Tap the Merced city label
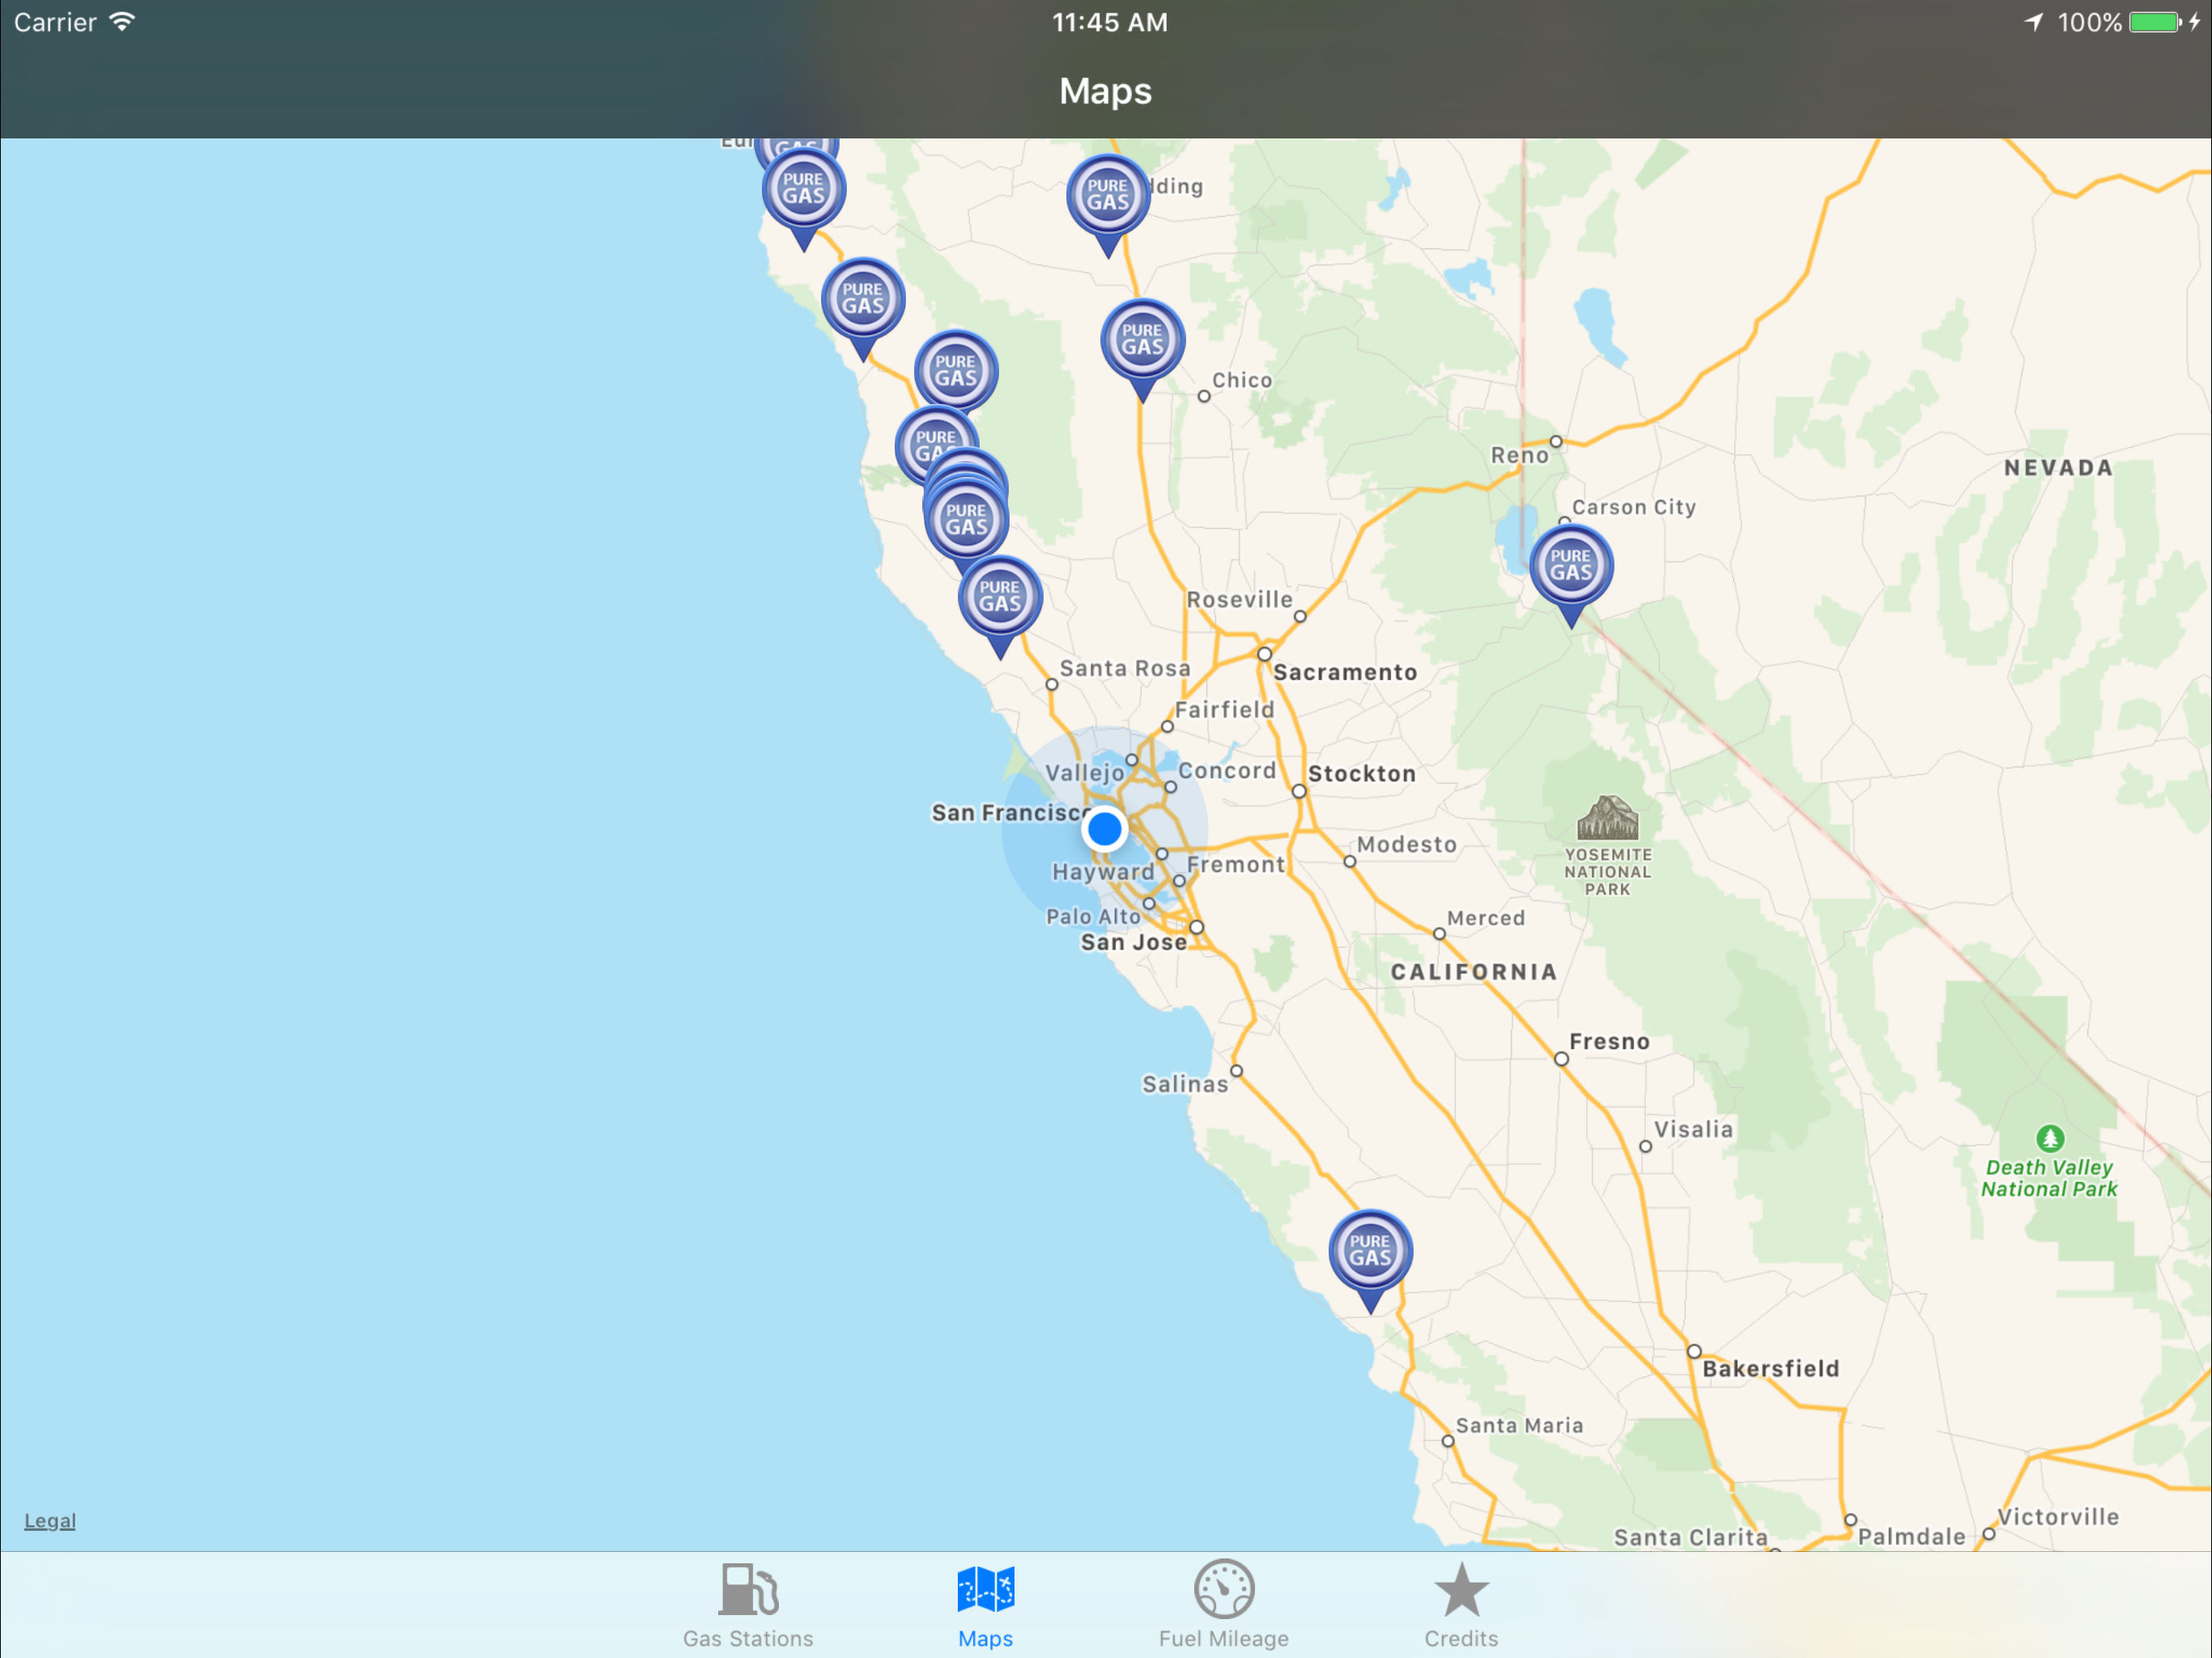The image size is (2212, 1658). [1486, 918]
